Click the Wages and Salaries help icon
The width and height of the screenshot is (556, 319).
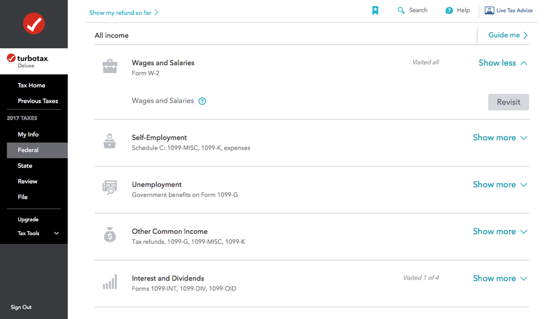coord(202,101)
